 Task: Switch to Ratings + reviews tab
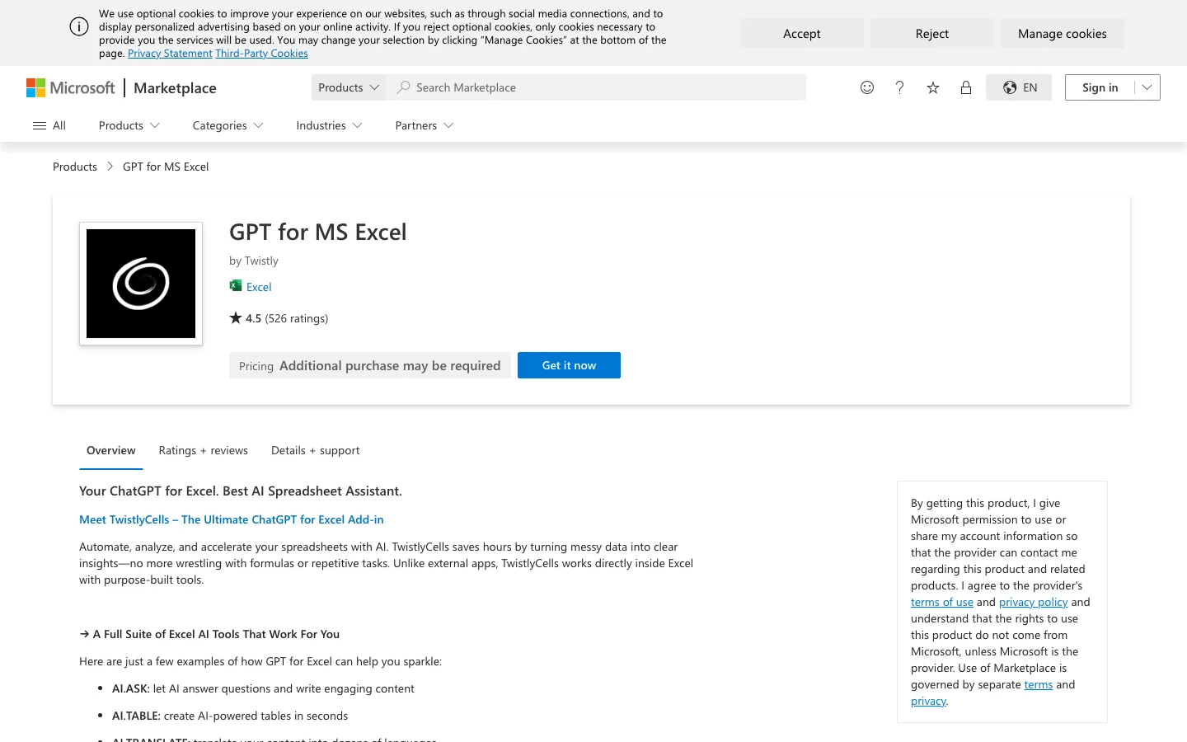(204, 450)
